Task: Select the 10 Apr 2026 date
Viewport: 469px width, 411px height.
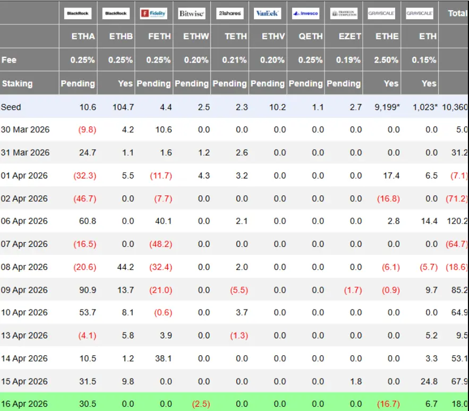Action: point(24,313)
